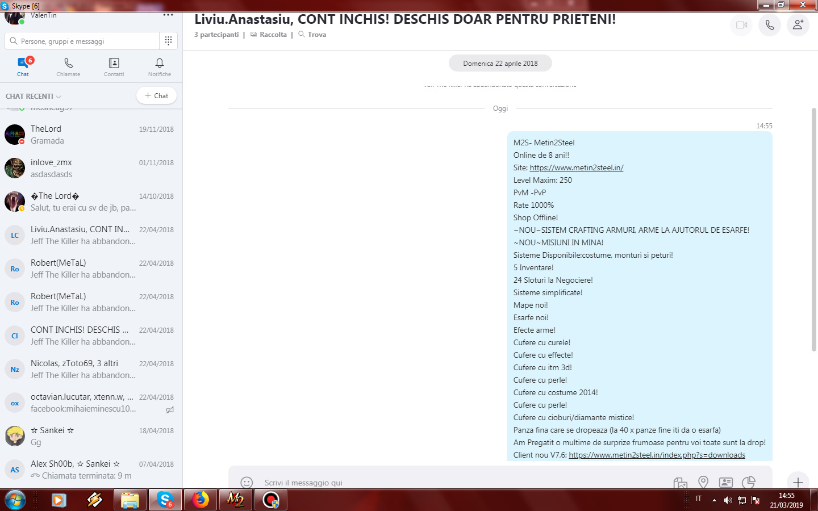Open the The Lord chat from 14/10/2018
The height and width of the screenshot is (511, 818).
91,202
